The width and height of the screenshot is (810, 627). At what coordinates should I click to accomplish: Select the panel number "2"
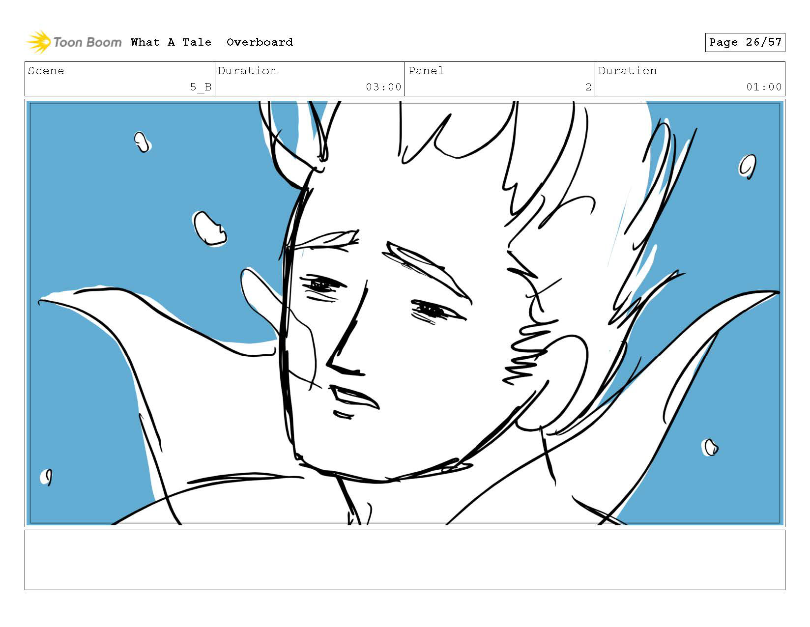pos(588,87)
